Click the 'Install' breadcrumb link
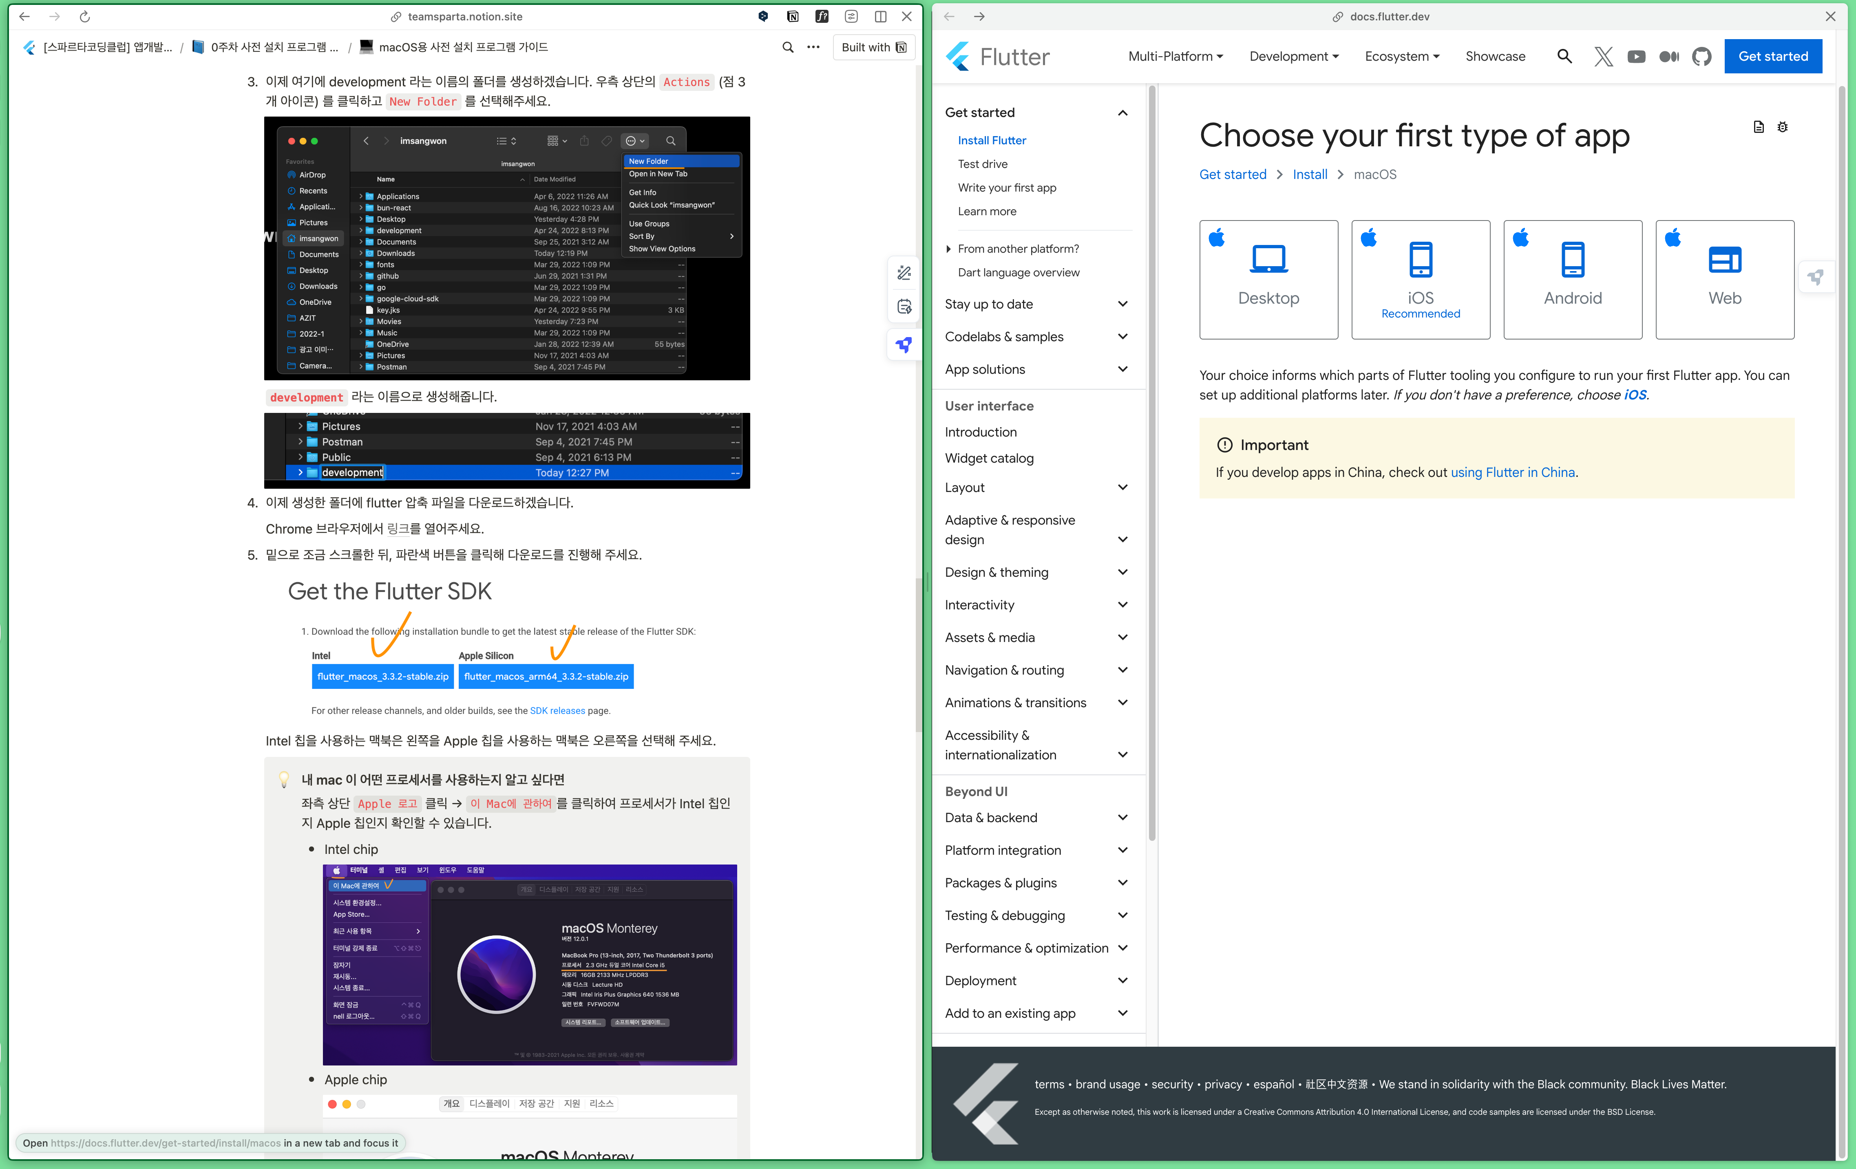This screenshot has width=1856, height=1169. pyautogui.click(x=1310, y=175)
